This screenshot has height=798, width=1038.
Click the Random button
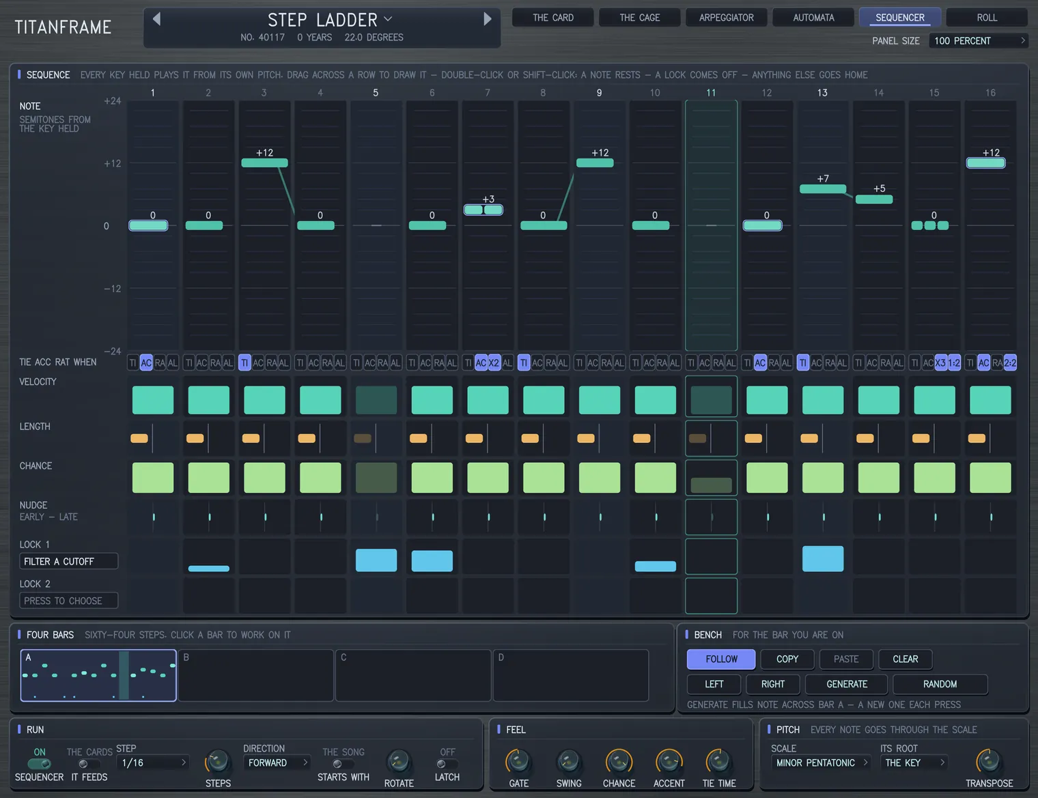pos(940,684)
